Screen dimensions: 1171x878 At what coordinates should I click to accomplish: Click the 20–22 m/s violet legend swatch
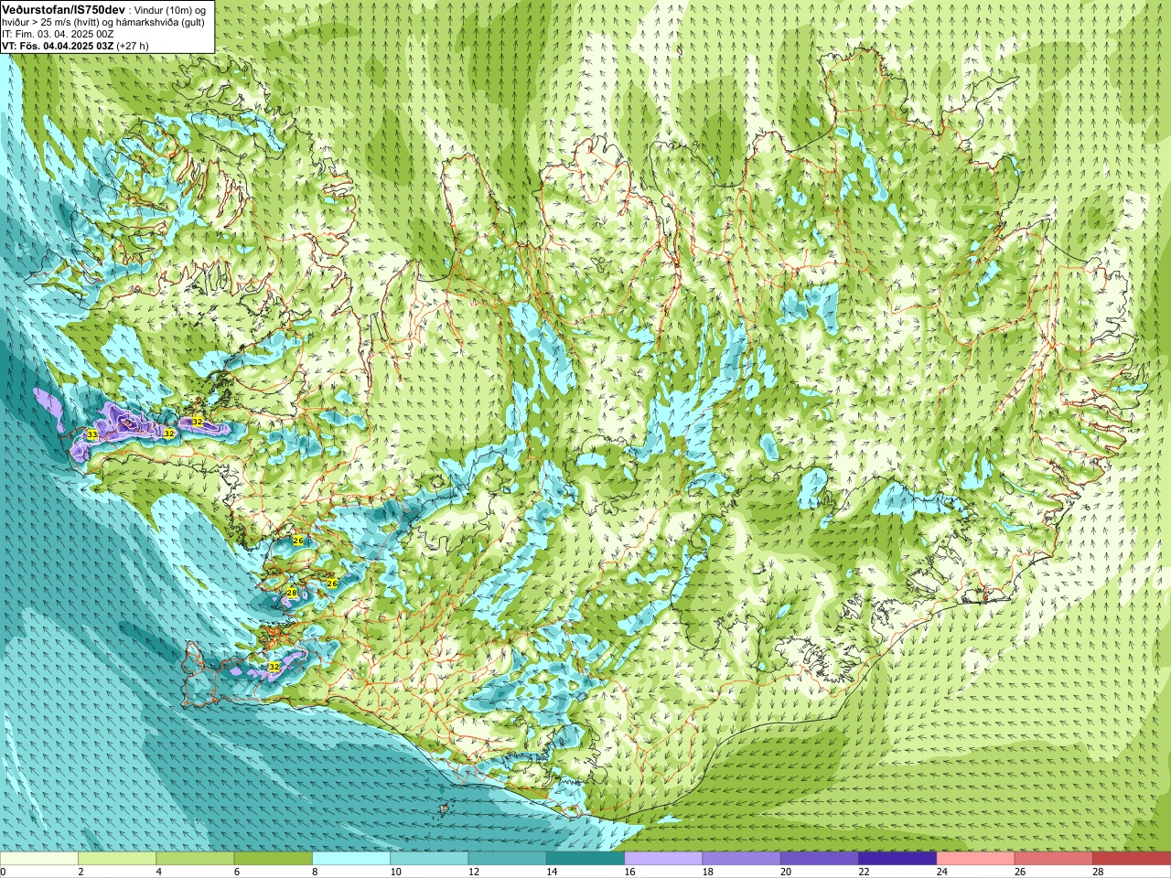point(819,859)
